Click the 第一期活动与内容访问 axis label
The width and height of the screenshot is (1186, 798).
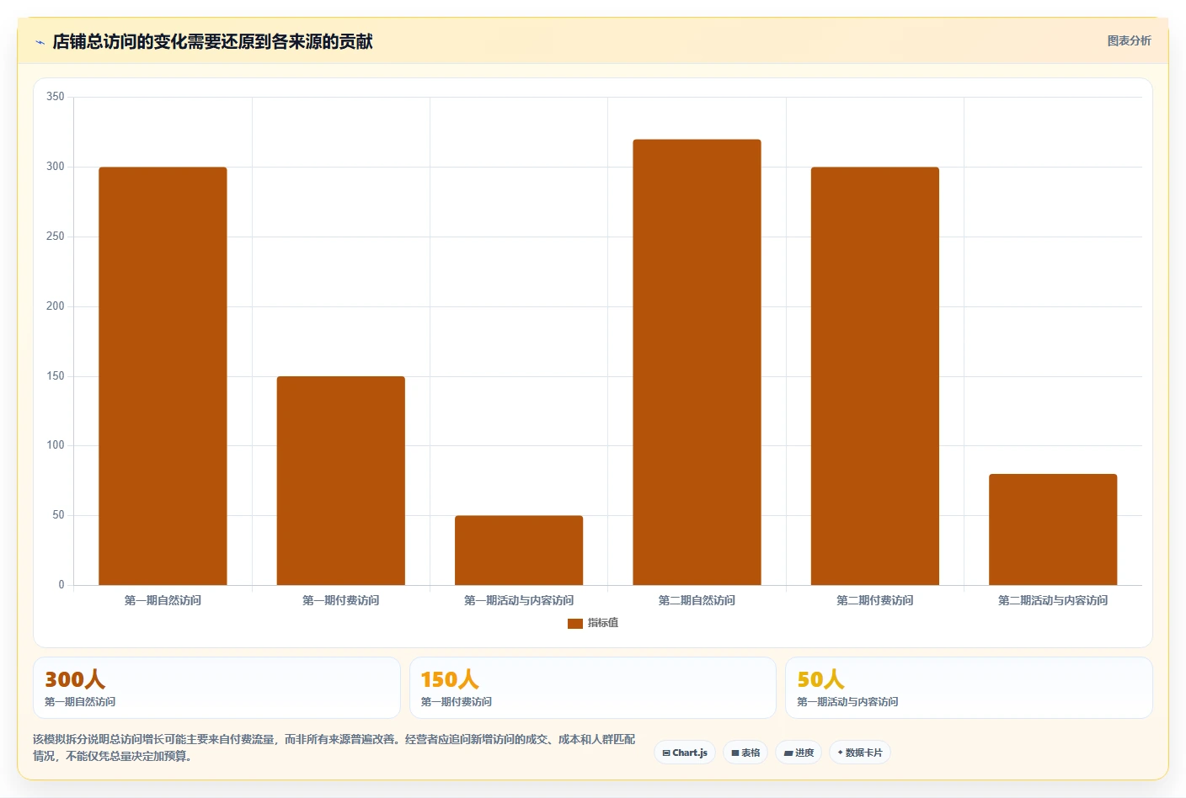point(519,600)
